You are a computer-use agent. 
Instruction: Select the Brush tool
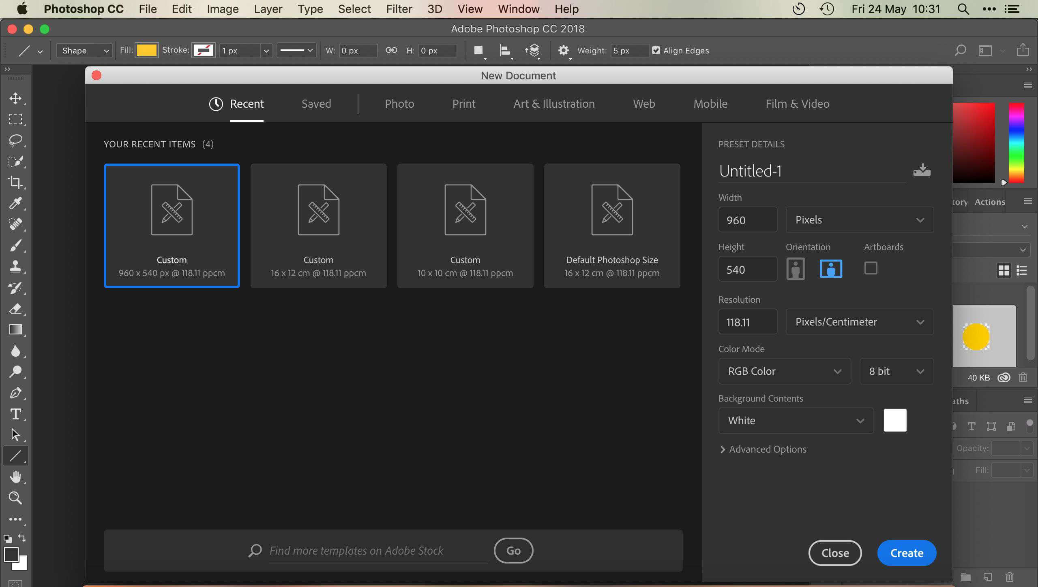pyautogui.click(x=16, y=245)
